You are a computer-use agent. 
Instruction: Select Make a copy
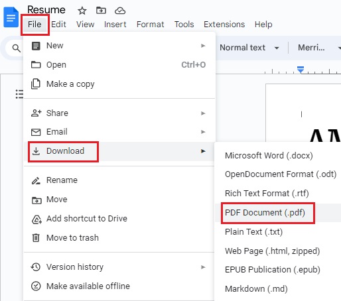pos(119,84)
